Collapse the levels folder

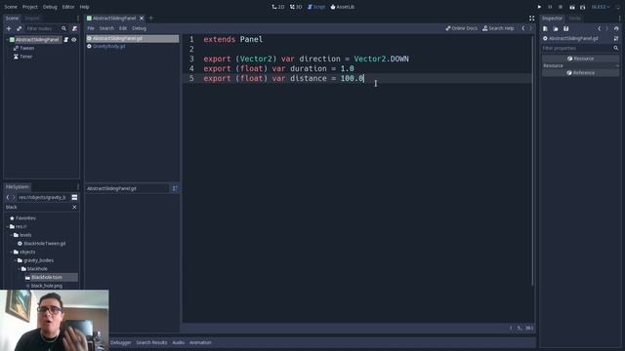11,235
